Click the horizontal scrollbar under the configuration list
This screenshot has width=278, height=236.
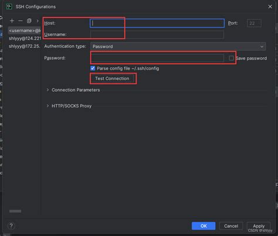click(x=15, y=211)
